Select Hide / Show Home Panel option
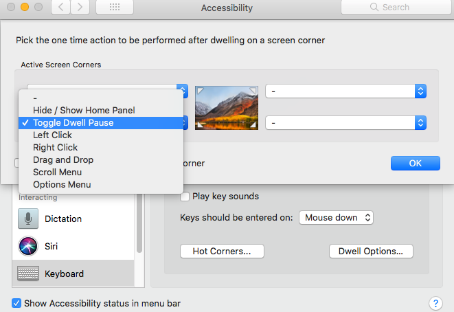Image resolution: width=454 pixels, height=312 pixels. coord(84,110)
